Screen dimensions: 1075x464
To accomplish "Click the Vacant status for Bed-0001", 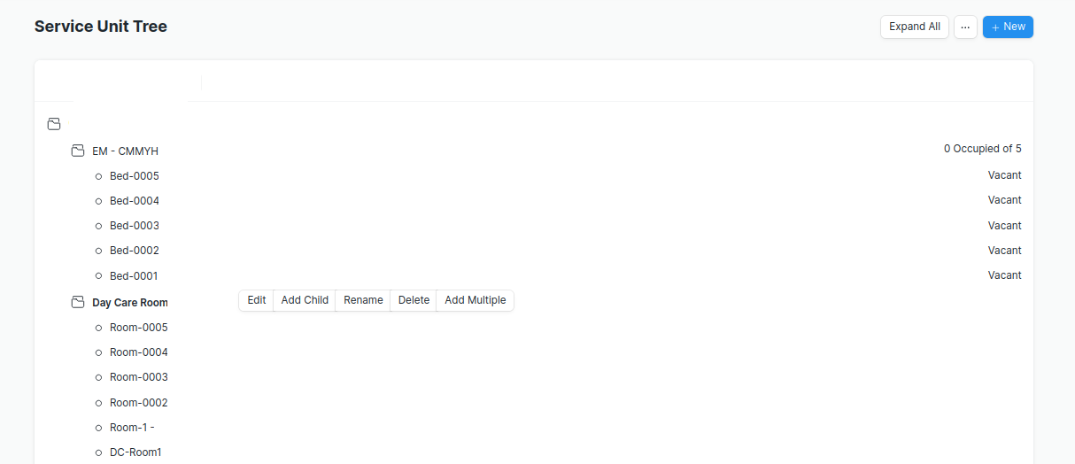I will (x=1005, y=275).
